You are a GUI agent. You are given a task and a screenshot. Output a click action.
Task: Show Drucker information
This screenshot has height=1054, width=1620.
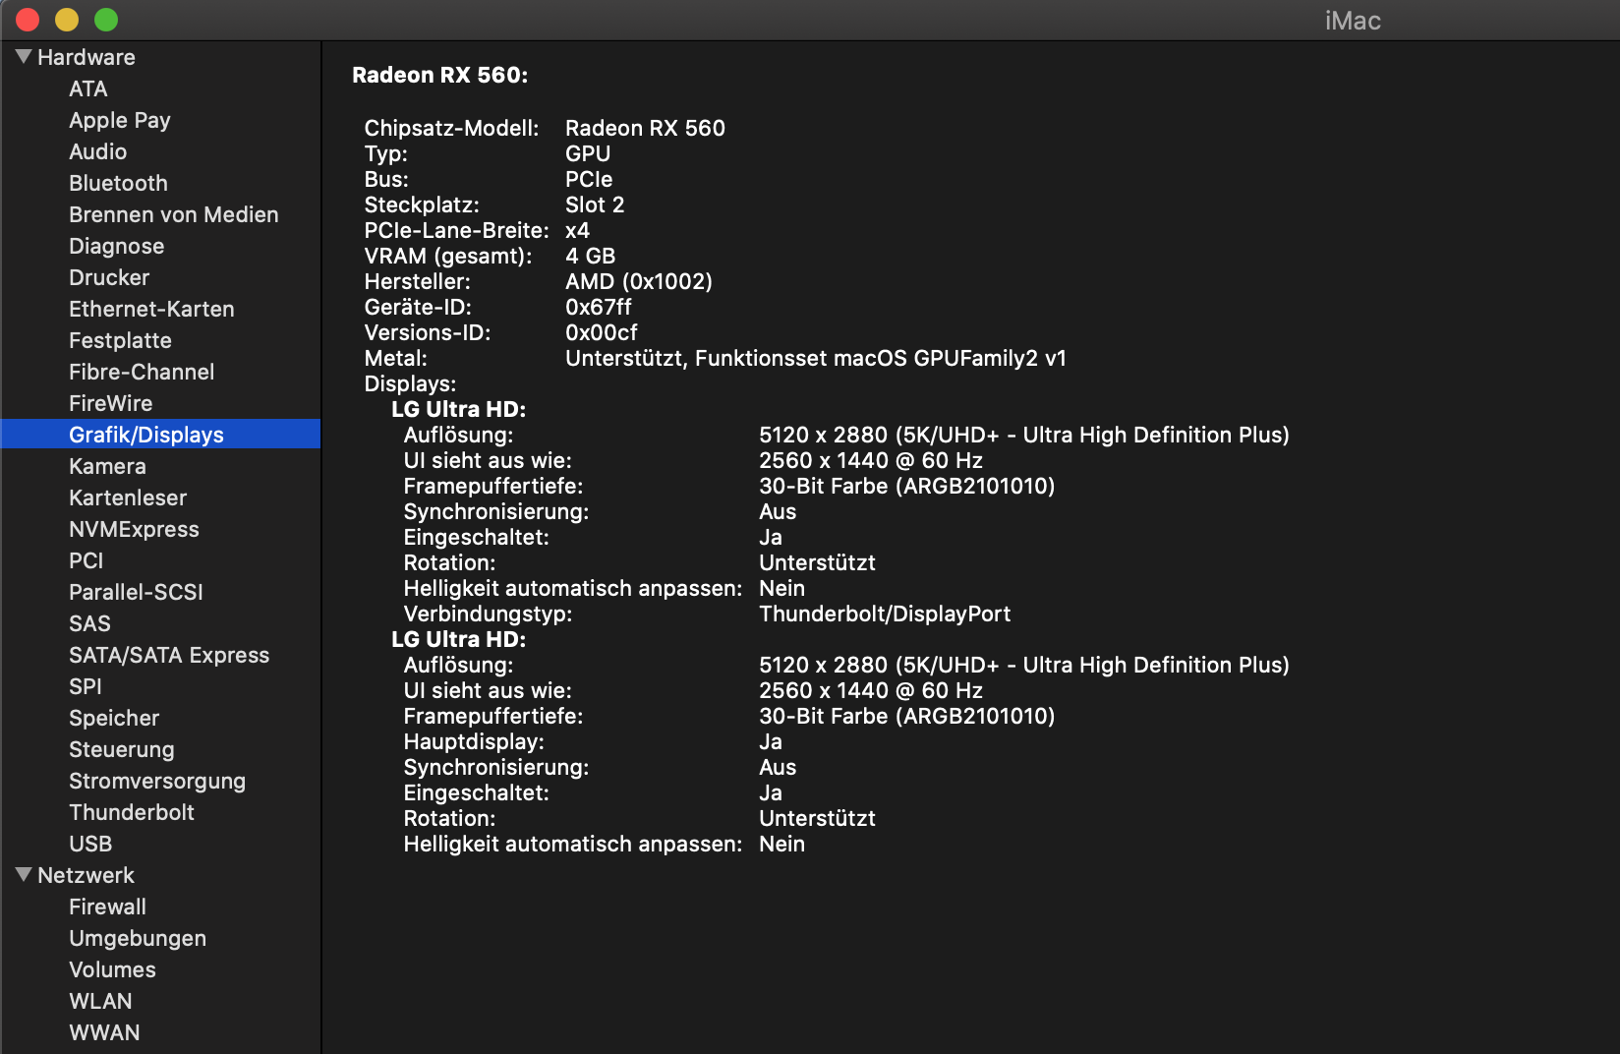click(x=109, y=277)
